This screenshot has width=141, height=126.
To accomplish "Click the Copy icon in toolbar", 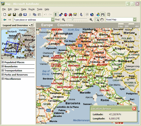I will [34, 15].
